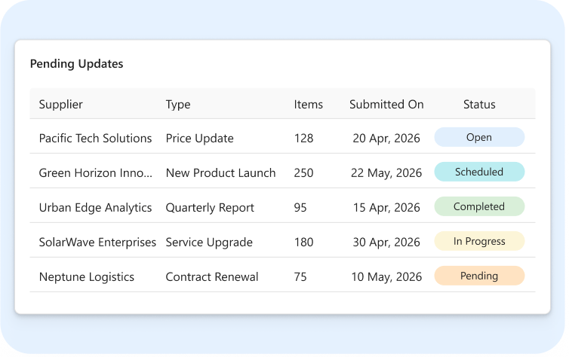Click the New Product Launch type cell

point(220,173)
